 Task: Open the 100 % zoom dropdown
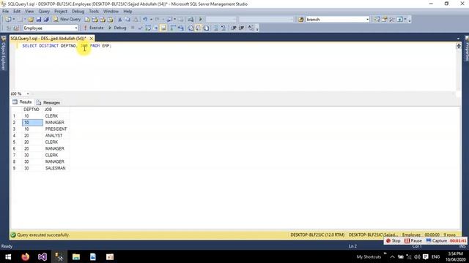pyautogui.click(x=28, y=94)
